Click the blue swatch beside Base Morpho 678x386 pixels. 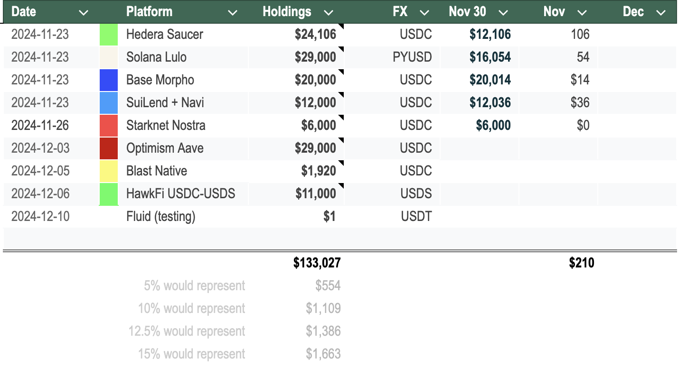coord(109,80)
